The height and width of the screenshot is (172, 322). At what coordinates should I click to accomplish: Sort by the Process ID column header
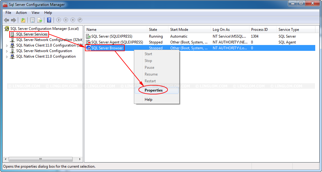point(263,30)
